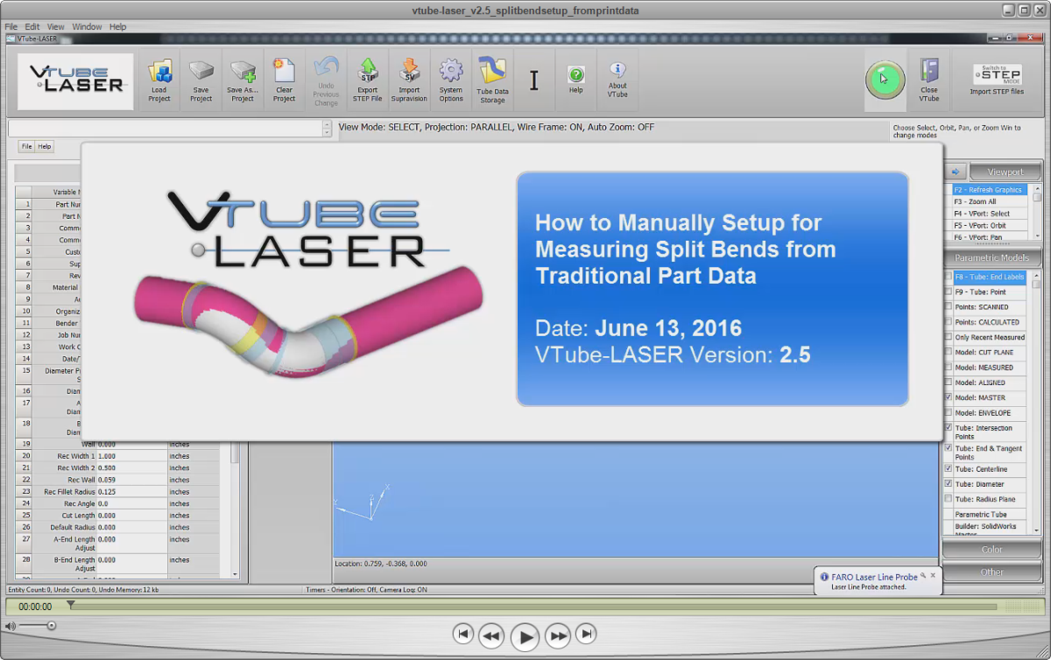The width and height of the screenshot is (1051, 660).
Task: Click the small File panel button
Action: [x=26, y=146]
